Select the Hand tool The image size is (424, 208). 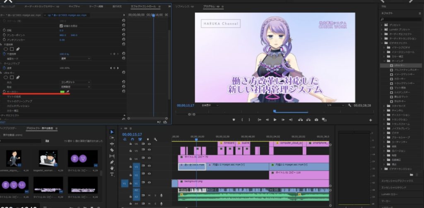point(112,168)
